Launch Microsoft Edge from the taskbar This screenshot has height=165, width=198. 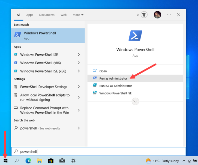point(28,161)
